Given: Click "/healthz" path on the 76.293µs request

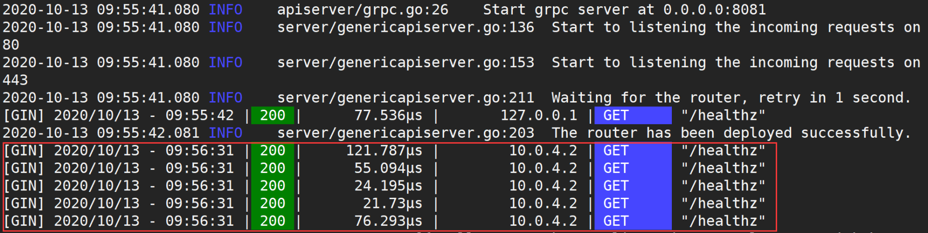Looking at the screenshot, I should [723, 221].
